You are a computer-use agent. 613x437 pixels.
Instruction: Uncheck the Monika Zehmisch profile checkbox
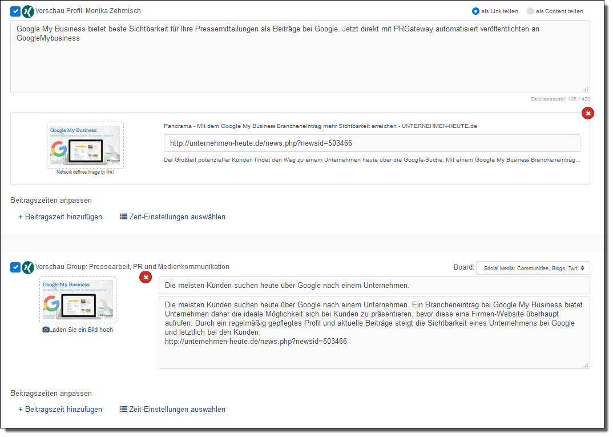coord(15,11)
